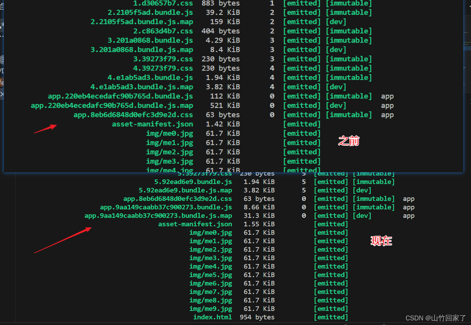Screen dimensions: 471x325
Task: Select the 2.2105f5ad.bundle.js.map entry
Action: click(x=142, y=22)
